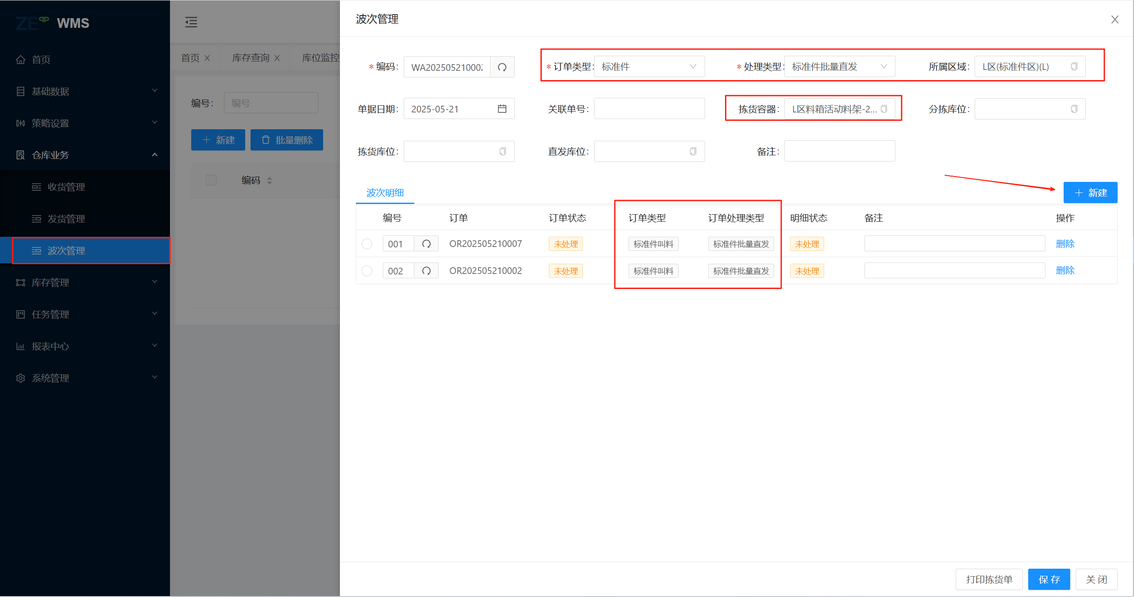Open the 订单类型 dropdown

click(649, 67)
